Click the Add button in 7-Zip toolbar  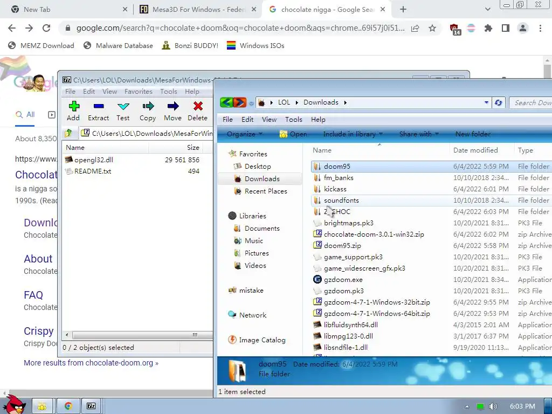(x=73, y=111)
